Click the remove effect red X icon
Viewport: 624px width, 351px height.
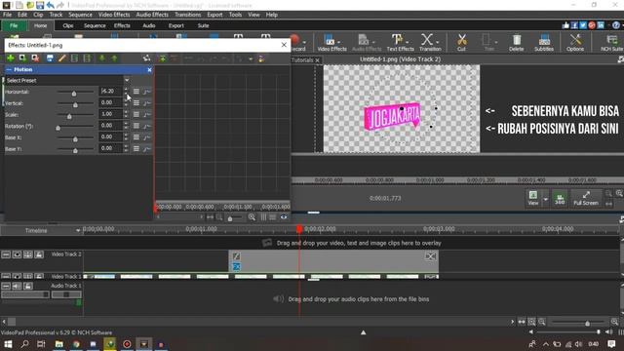click(x=35, y=58)
